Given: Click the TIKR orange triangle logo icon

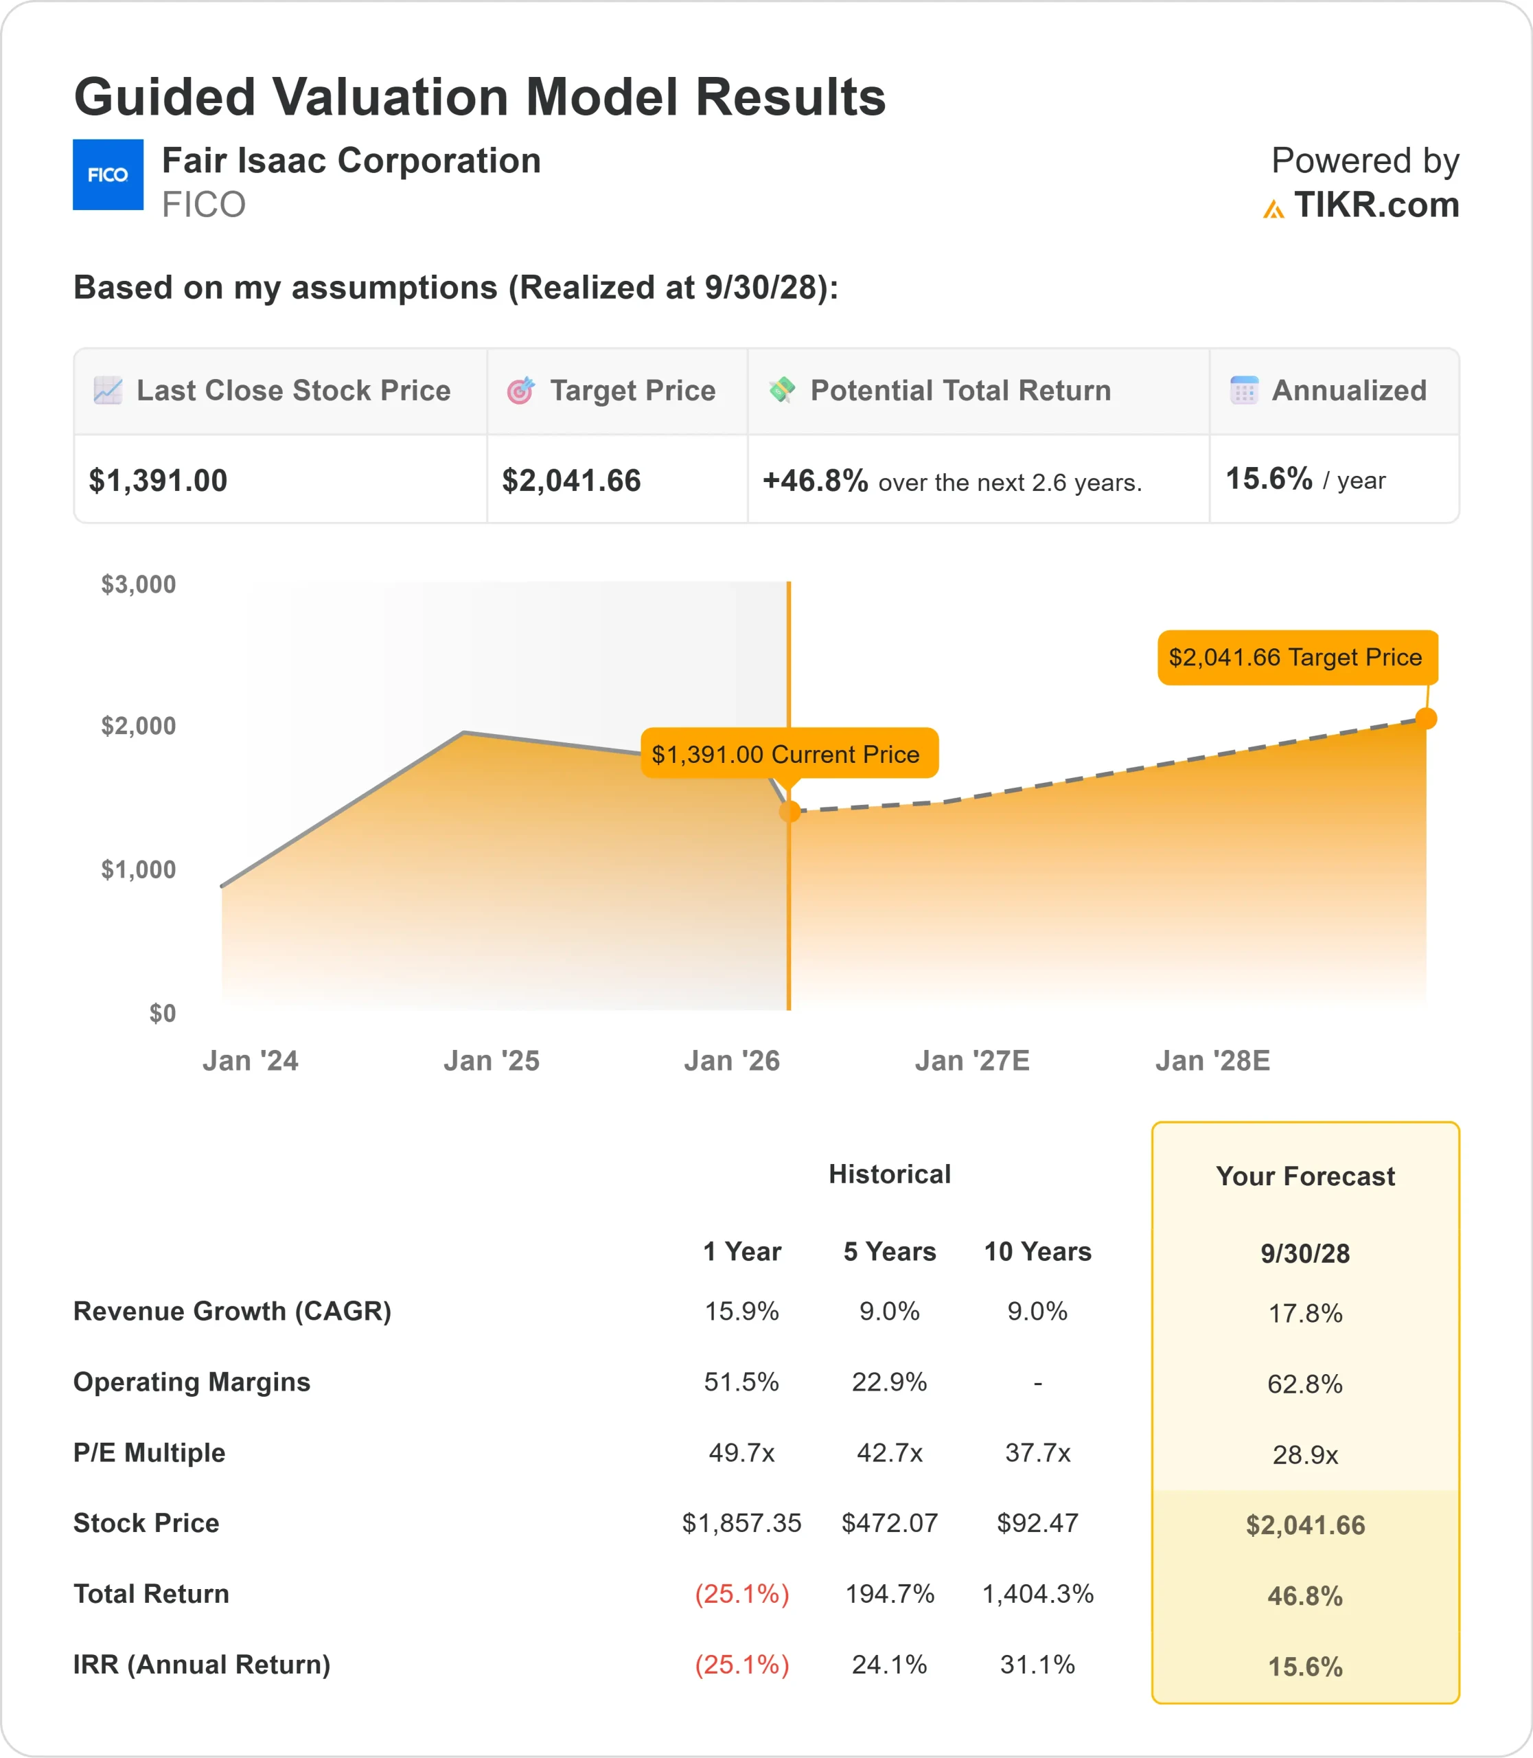Looking at the screenshot, I should coord(1273,209).
